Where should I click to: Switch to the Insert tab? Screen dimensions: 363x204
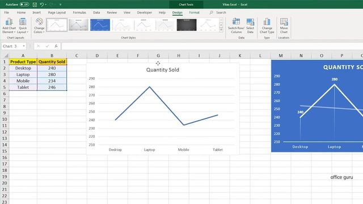pos(36,12)
